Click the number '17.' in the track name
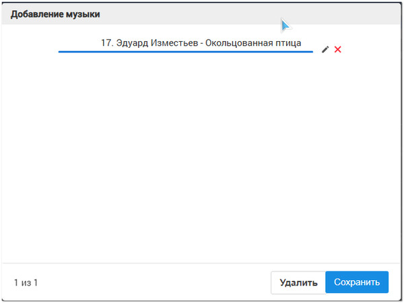The image size is (404, 303). click(107, 43)
